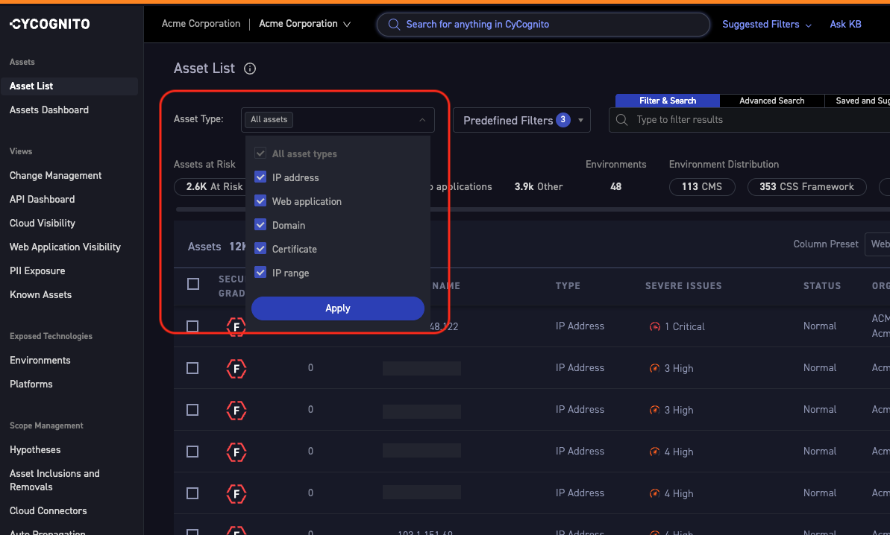Click the 113 CMS pill
Screen dimensions: 890x535
click(x=702, y=186)
